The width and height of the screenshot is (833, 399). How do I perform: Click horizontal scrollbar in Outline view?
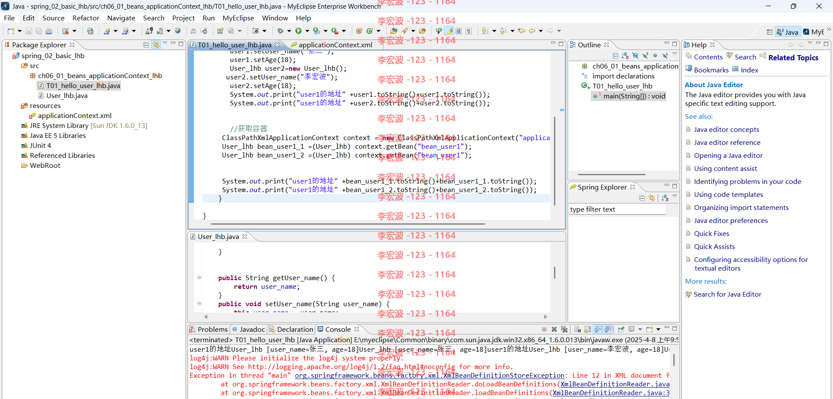[612, 174]
